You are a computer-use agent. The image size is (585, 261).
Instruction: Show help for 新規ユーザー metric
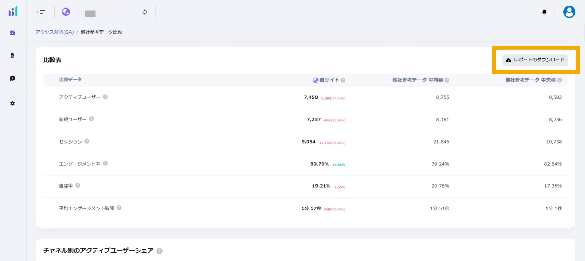(91, 119)
